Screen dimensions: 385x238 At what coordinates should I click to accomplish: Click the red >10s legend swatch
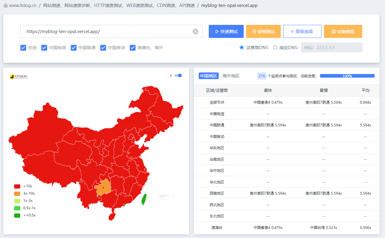[x=17, y=186]
